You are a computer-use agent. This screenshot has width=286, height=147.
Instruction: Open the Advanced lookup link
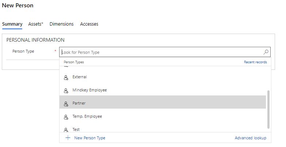(x=250, y=138)
